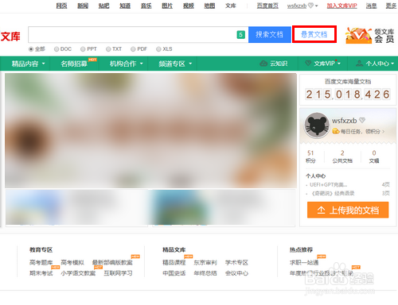Image resolution: width=398 pixels, height=305 pixels.
Task: Click the diamond badge beside profile wsfxzxb name
Action: [362, 120]
